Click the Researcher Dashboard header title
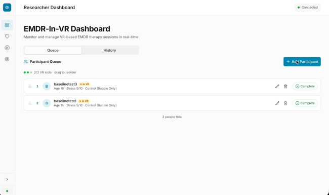This screenshot has height=195, width=329. click(49, 8)
